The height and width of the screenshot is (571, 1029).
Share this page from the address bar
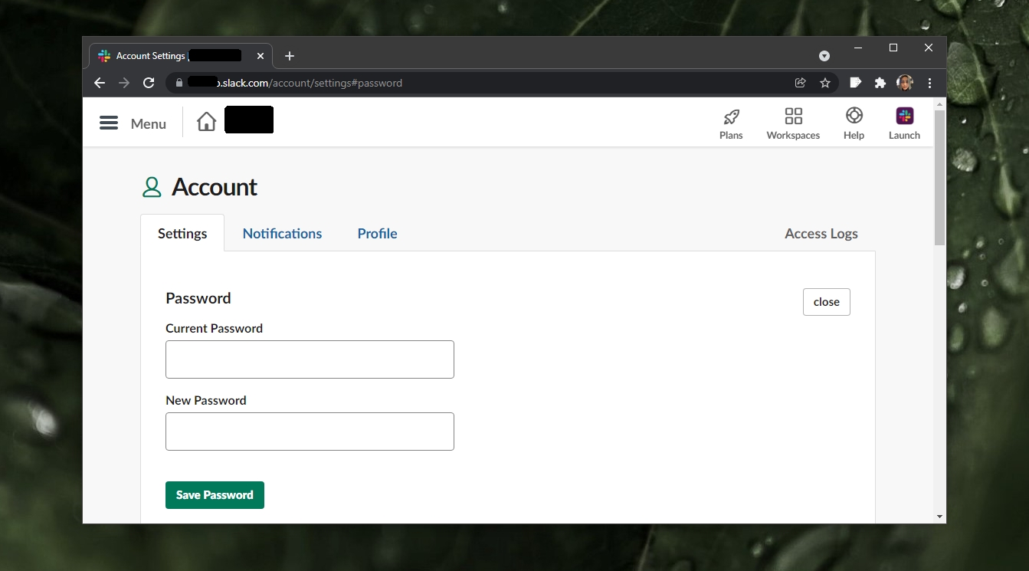(x=801, y=83)
